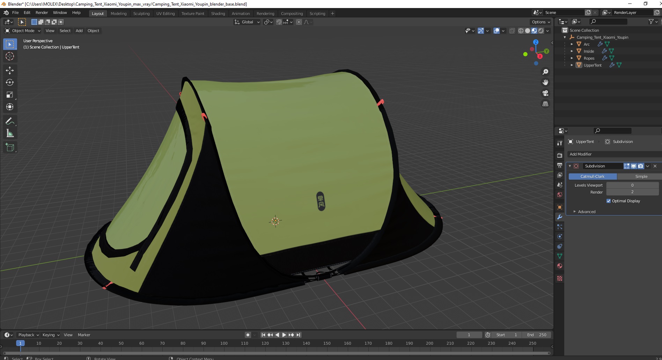Open the Object Mode dropdown
The width and height of the screenshot is (662, 360).
pos(23,31)
